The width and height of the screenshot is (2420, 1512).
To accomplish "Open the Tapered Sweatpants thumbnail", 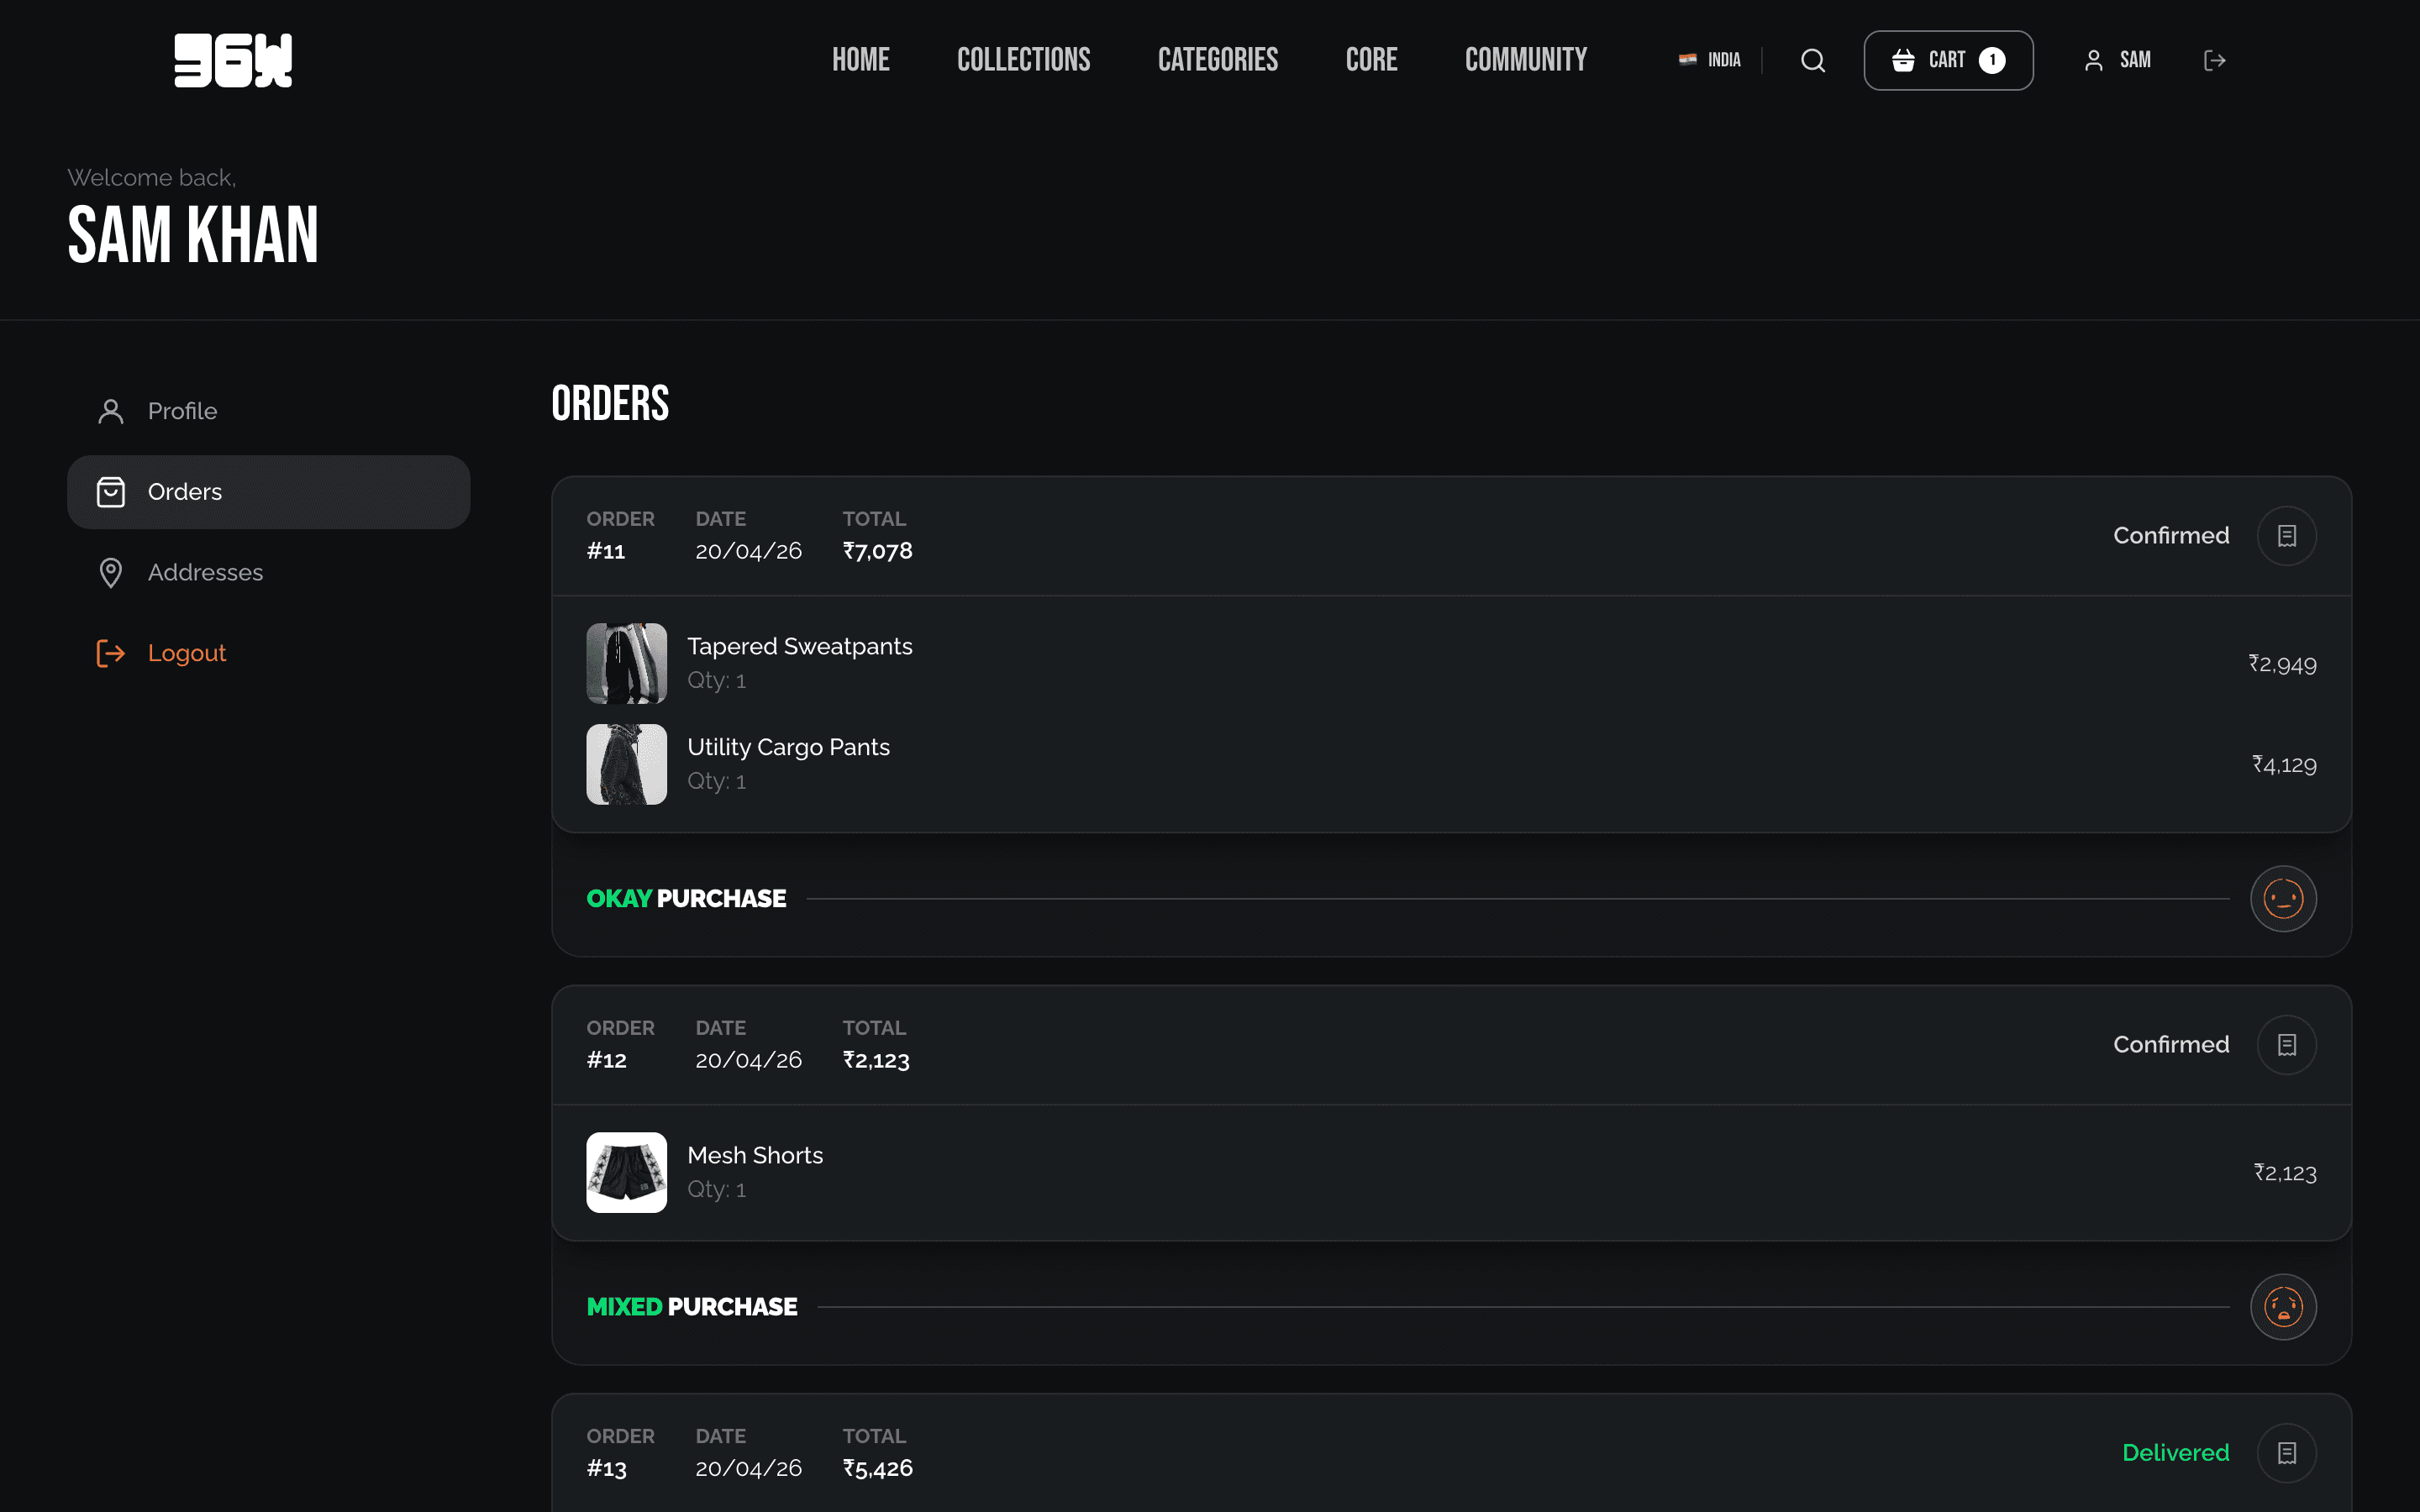I will pos(626,664).
